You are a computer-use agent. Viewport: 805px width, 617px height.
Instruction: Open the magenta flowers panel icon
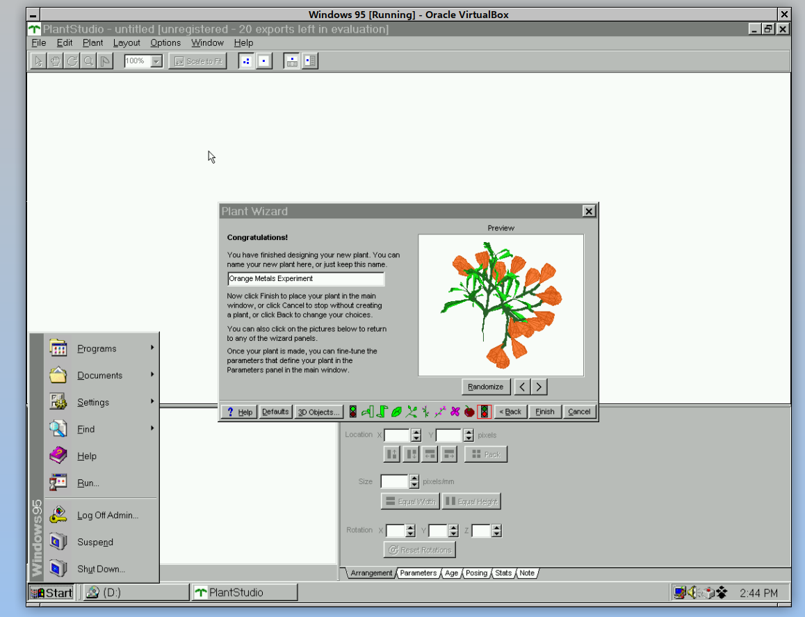pyautogui.click(x=455, y=412)
